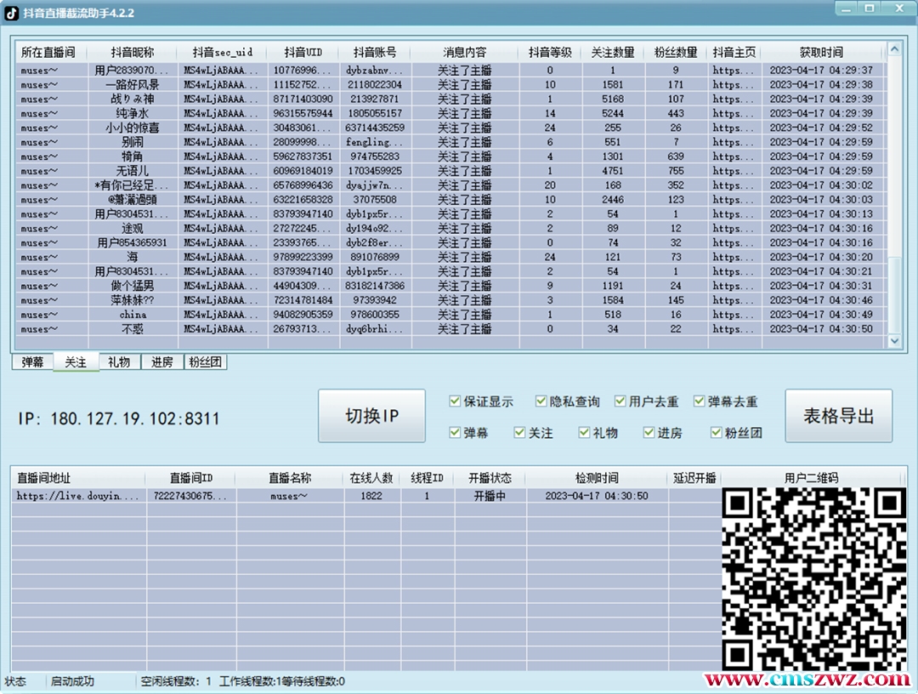The image size is (918, 694).
Task: Uncheck the 隐私查询 option
Action: point(541,401)
